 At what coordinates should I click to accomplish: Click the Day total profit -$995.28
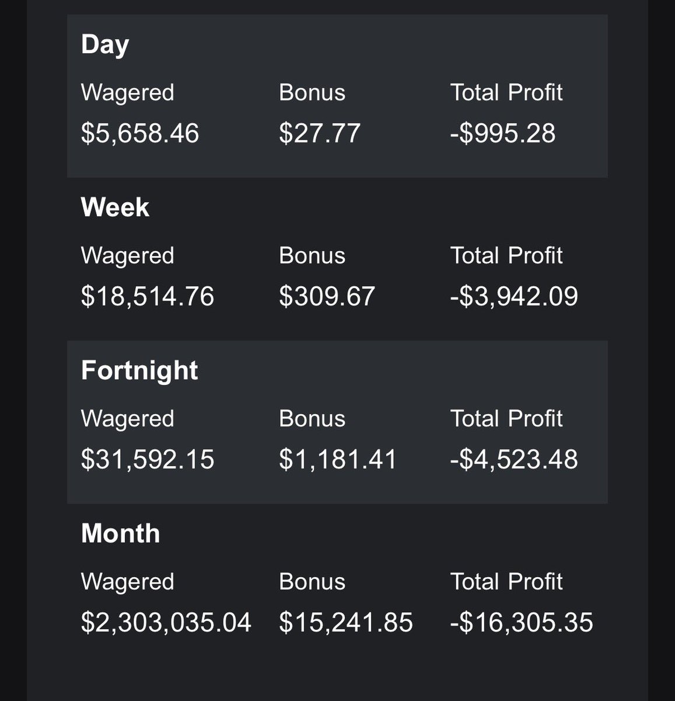pos(503,133)
